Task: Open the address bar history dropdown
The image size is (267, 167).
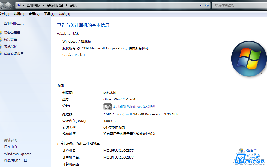Action: click(200, 5)
